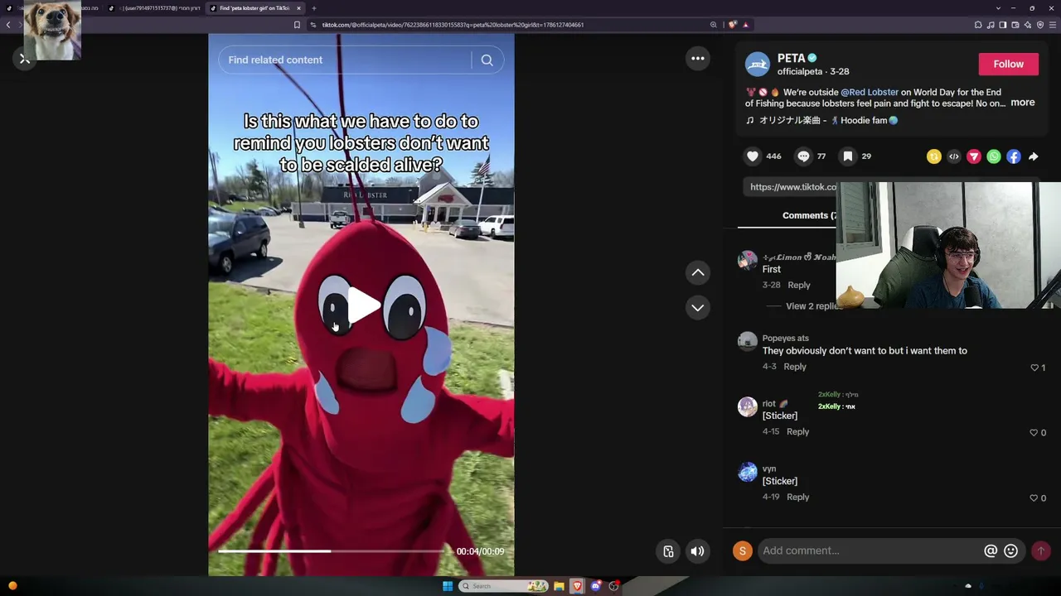Click the Windows taskbar Search box
The width and height of the screenshot is (1061, 596).
click(504, 586)
